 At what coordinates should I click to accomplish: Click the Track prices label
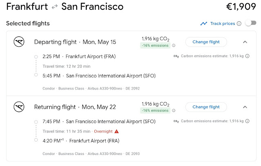pos(222,24)
